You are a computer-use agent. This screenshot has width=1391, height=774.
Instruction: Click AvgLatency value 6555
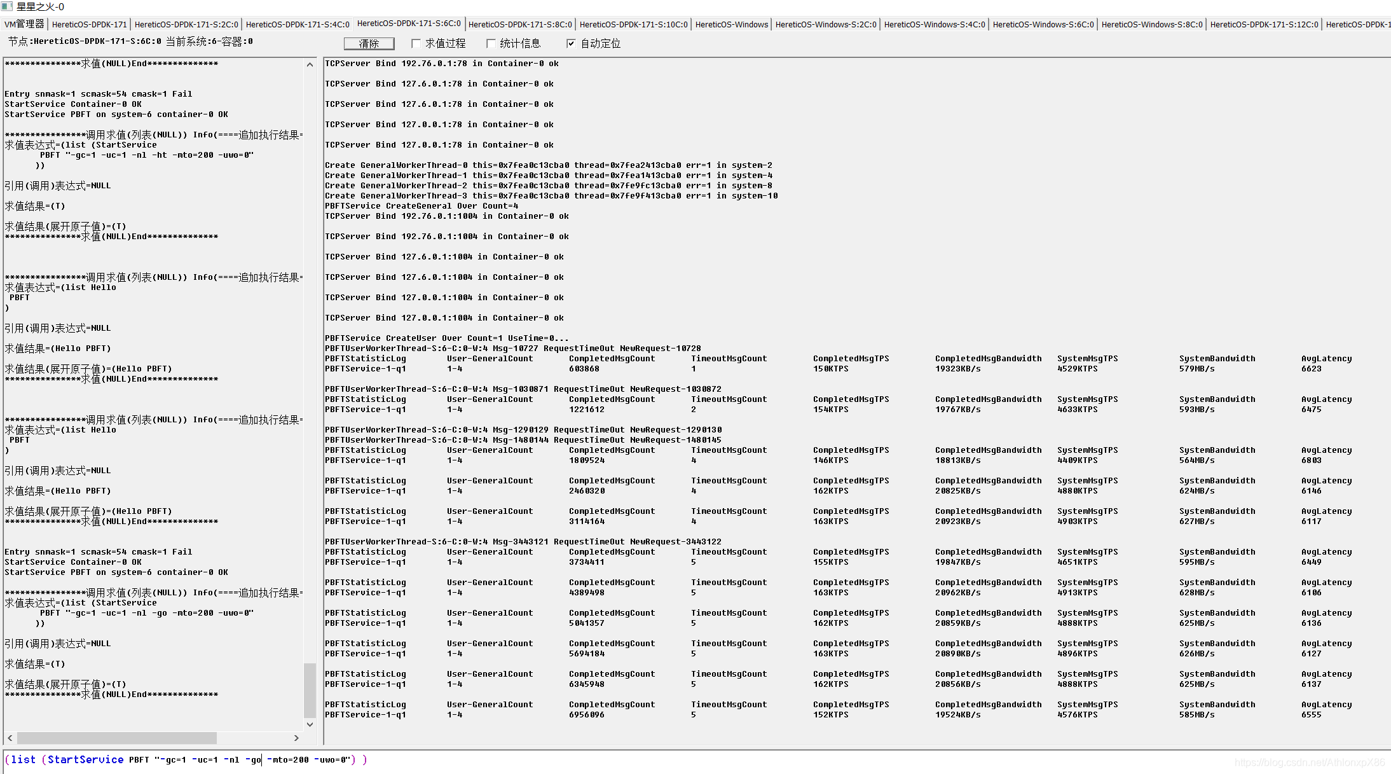pyautogui.click(x=1311, y=714)
